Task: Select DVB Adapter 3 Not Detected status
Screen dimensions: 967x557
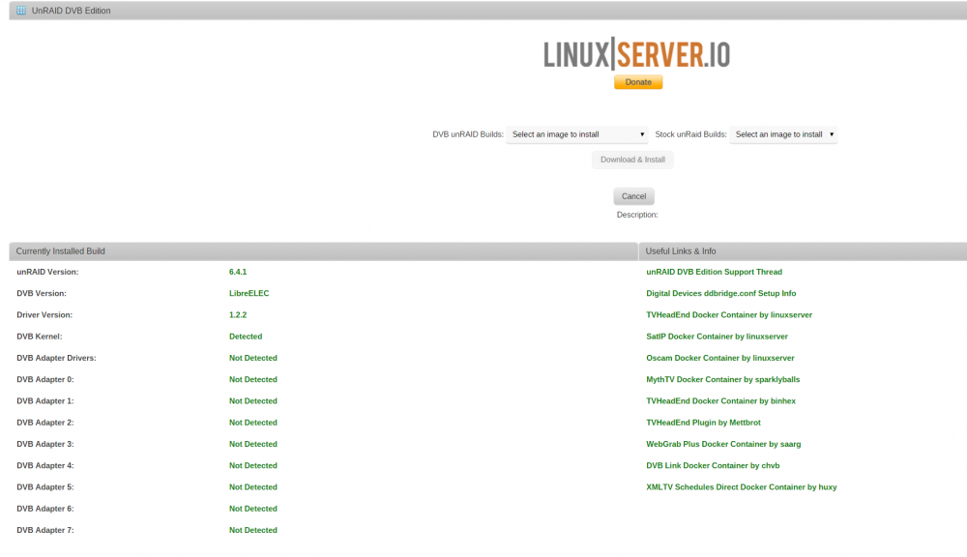Action: pos(252,445)
